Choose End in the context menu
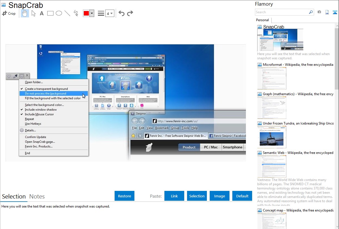The image size is (339, 229). [53, 153]
